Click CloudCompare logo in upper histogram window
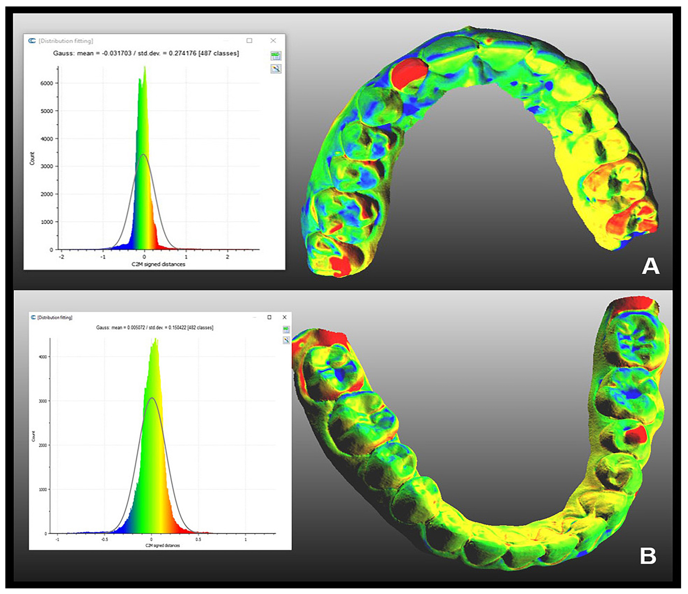Image resolution: width=688 pixels, height=594 pixels. coord(32,40)
